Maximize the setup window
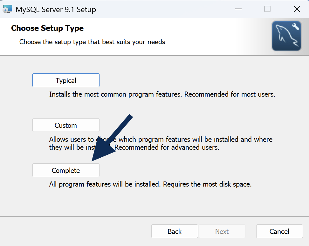309x246 pixels. 267,9
